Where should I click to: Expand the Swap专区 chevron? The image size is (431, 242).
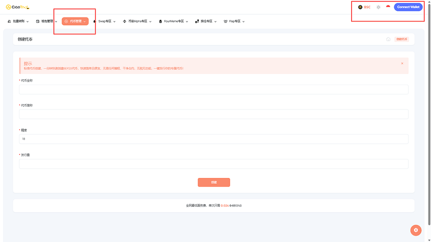click(114, 22)
